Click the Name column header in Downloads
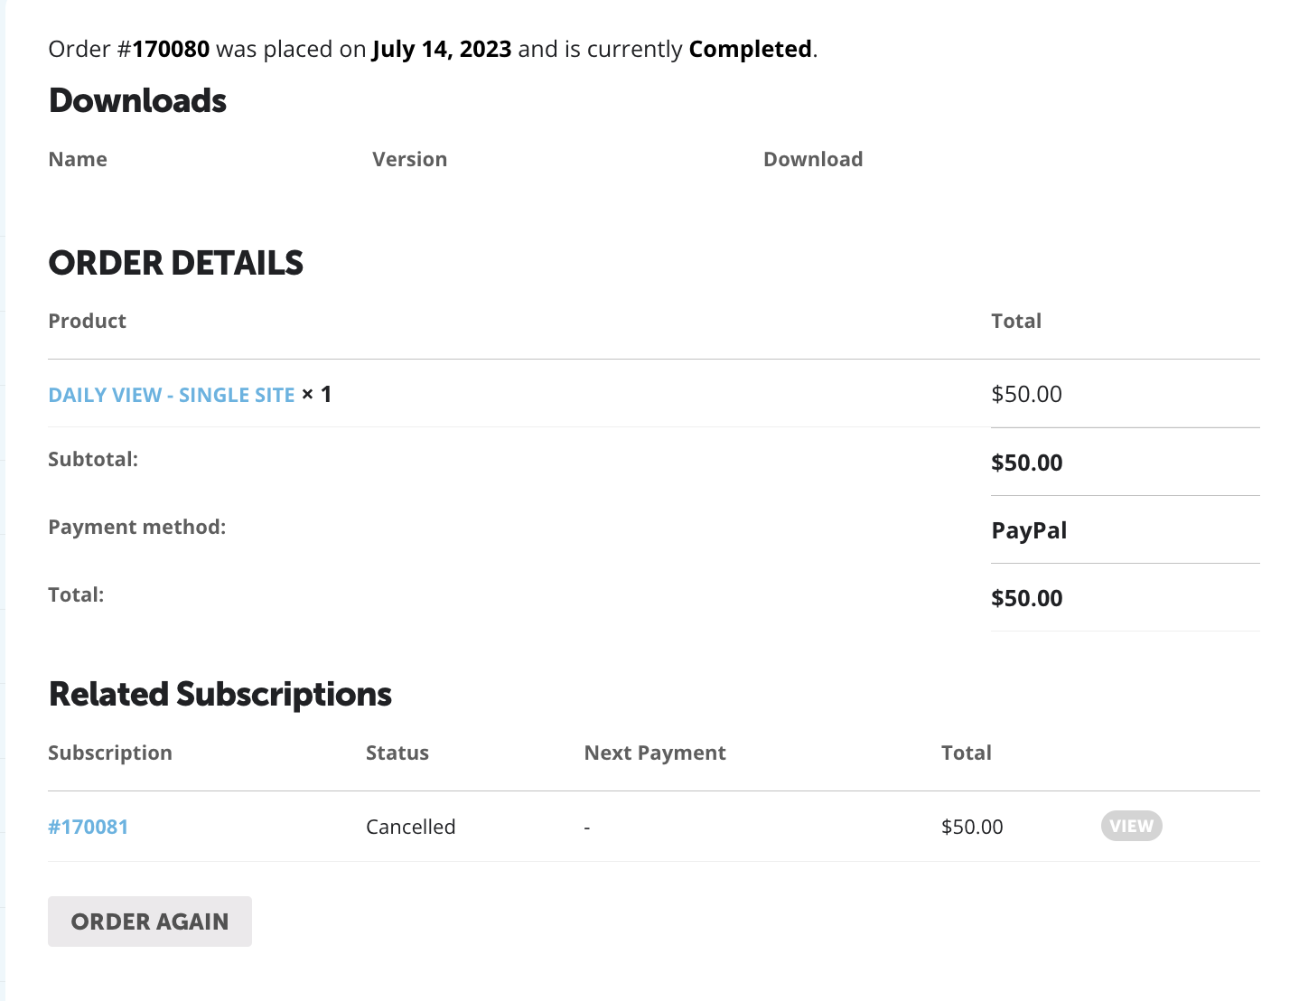The height and width of the screenshot is (1001, 1299). (x=78, y=159)
